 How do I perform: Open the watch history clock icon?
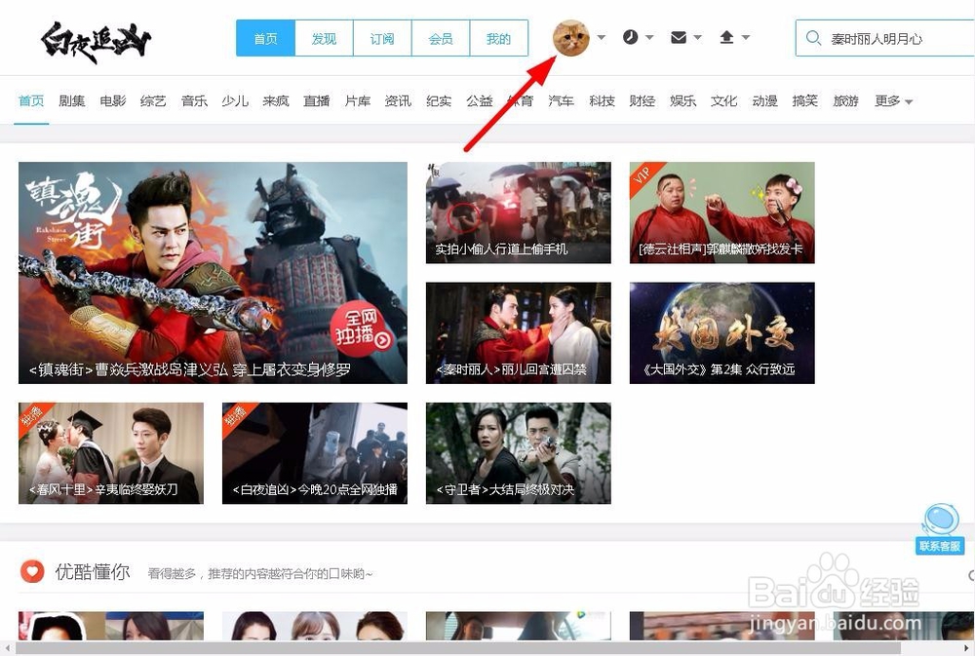[631, 37]
